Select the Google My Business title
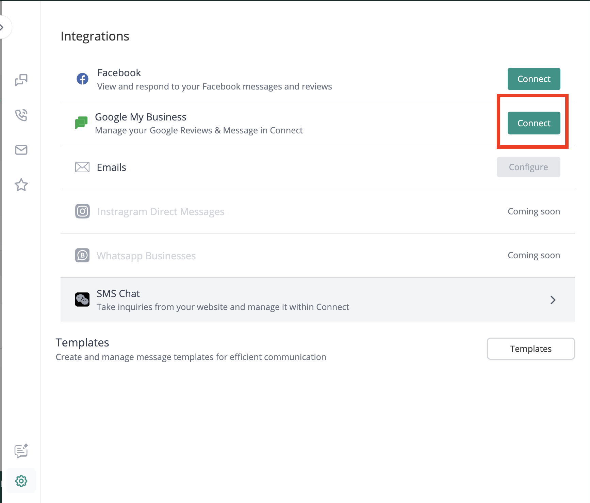The image size is (590, 503). click(x=141, y=117)
